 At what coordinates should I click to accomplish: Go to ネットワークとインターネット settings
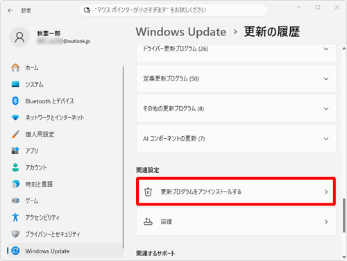click(x=65, y=117)
